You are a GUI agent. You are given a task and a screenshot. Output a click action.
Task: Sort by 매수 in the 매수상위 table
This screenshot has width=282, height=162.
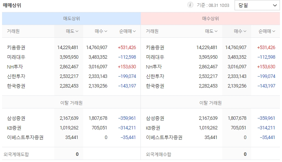240,31
